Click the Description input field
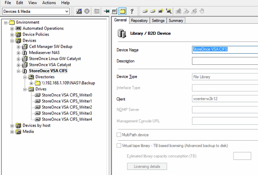258x175 pixels. click(x=225, y=61)
